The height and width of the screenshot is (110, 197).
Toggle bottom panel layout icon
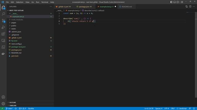175,2
